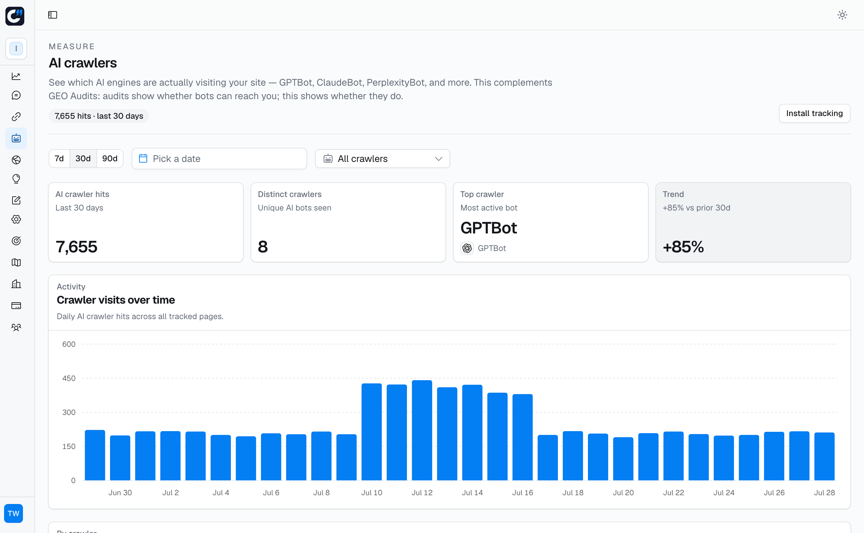The height and width of the screenshot is (533, 864).
Task: Open the Pick a date field
Action: pyautogui.click(x=219, y=159)
